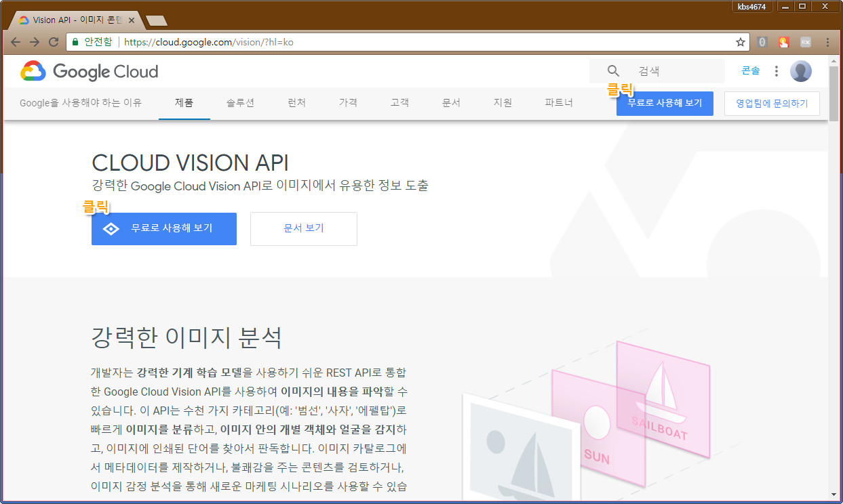Click the scrollbar down arrow
This screenshot has height=504, width=843.
(834, 496)
